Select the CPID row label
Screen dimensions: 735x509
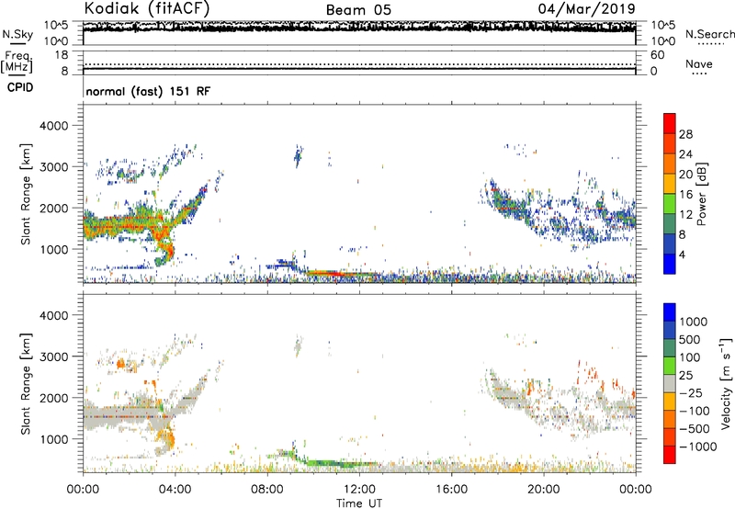(20, 87)
